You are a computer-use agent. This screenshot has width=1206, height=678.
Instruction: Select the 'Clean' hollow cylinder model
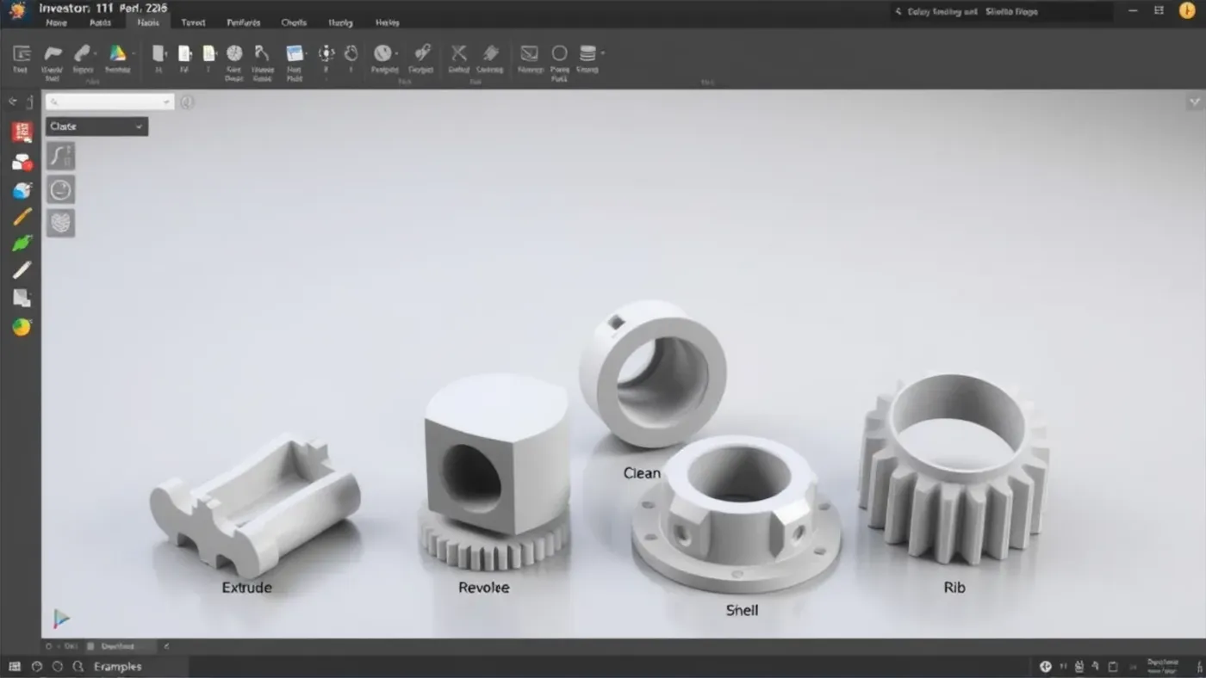tap(652, 374)
